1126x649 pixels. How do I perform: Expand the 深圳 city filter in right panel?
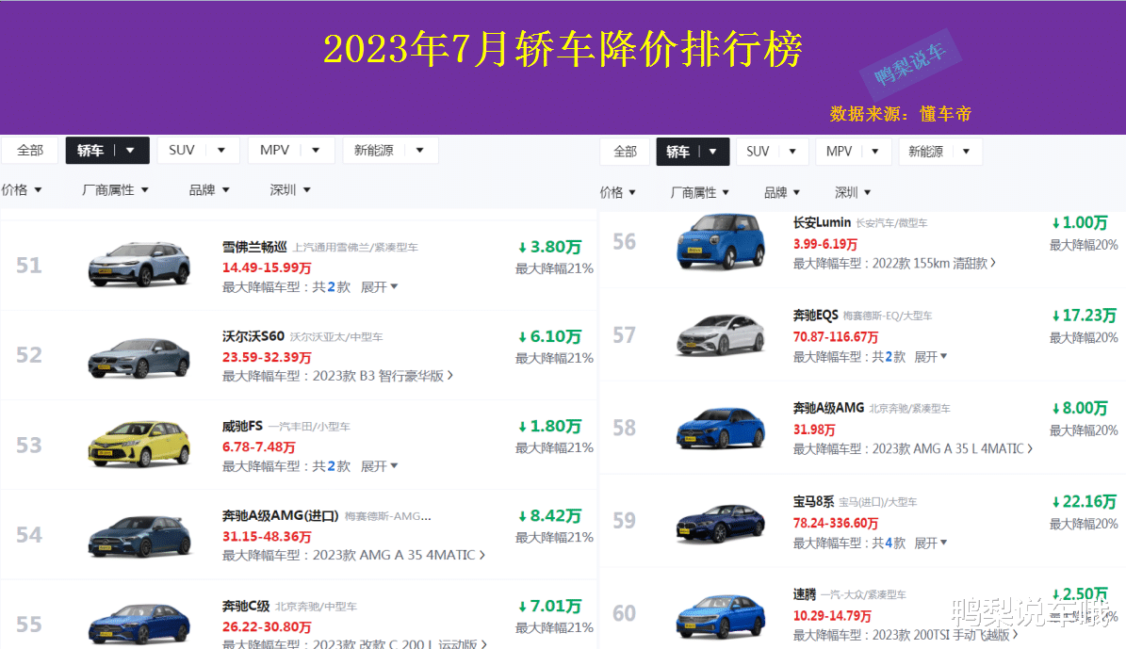pyautogui.click(x=853, y=192)
